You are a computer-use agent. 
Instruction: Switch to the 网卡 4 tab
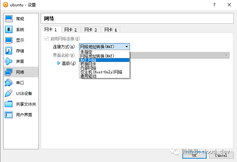click(110, 30)
